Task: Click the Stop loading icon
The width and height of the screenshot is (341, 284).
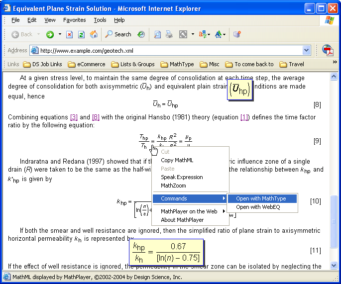Action: point(69,34)
